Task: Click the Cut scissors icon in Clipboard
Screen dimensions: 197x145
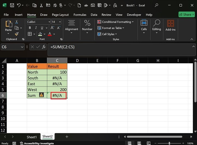Action: pos(17,22)
